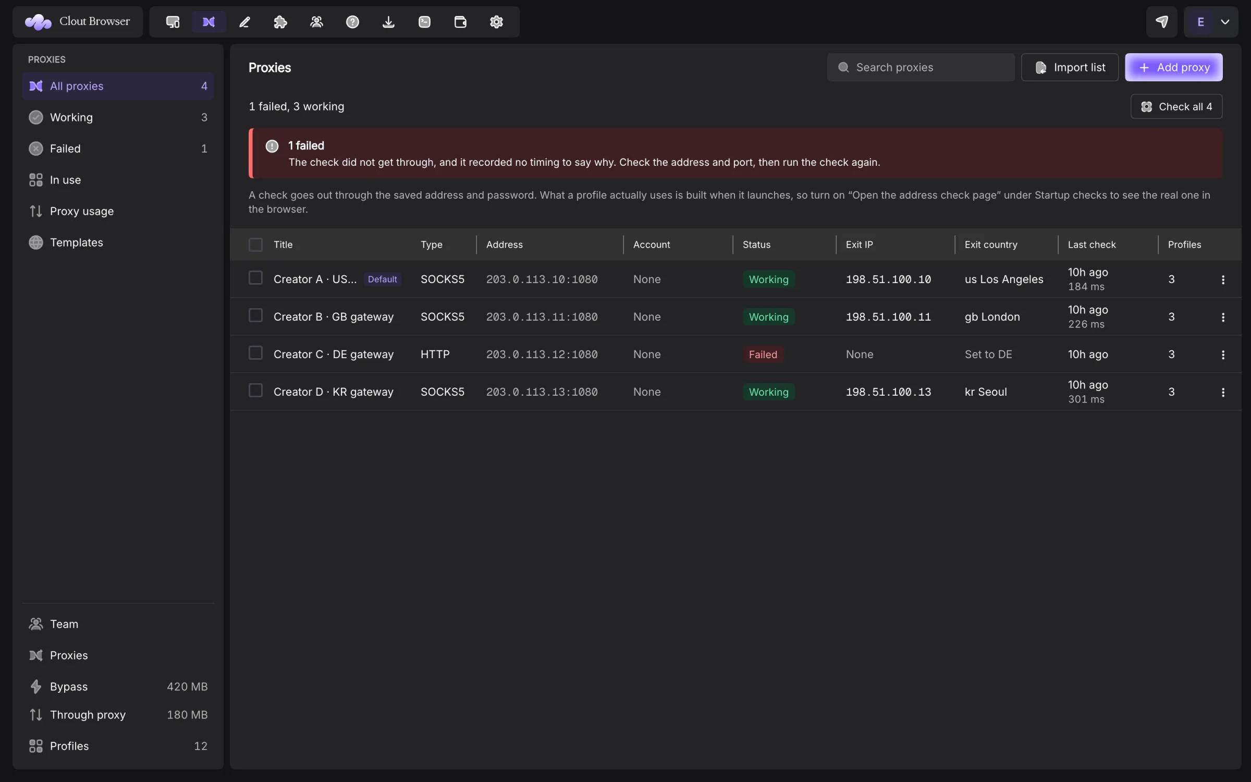Image resolution: width=1251 pixels, height=782 pixels.
Task: Click the Team entry at sidebar bottom
Action: click(x=118, y=624)
